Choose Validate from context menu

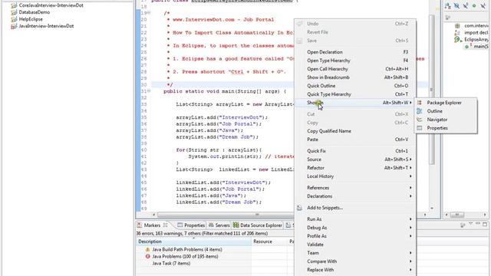coord(355,245)
